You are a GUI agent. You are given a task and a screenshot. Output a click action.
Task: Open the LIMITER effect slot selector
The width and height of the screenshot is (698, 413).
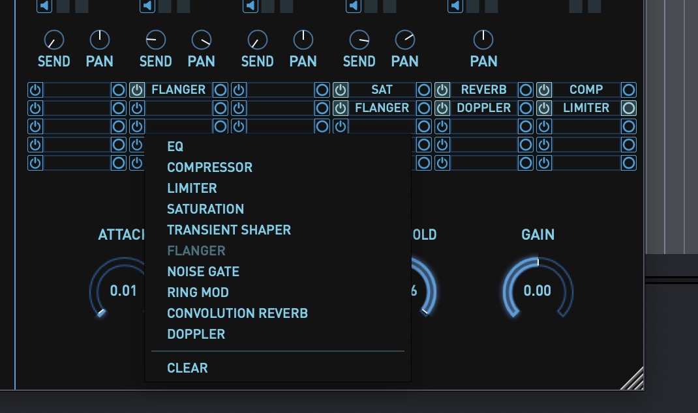click(586, 108)
